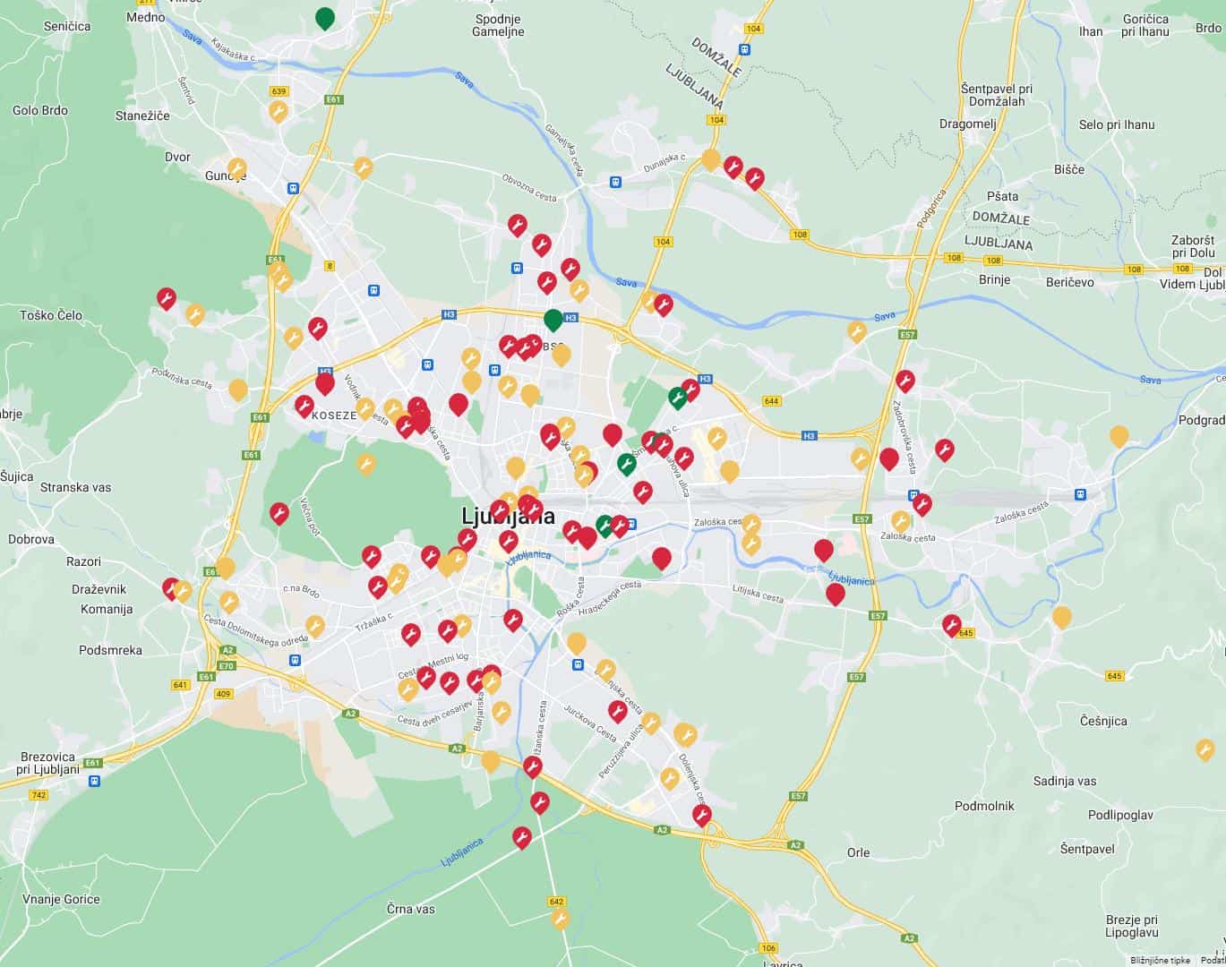Viewport: 1226px width, 967px height.
Task: Select the train station icon on eastern Zaloška cesta
Action: 1081,493
